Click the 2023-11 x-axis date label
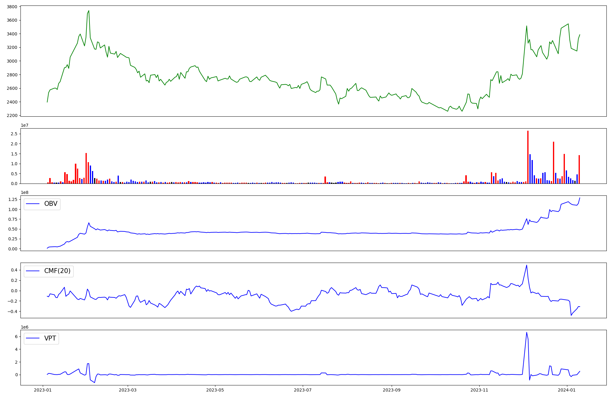 tap(479, 390)
